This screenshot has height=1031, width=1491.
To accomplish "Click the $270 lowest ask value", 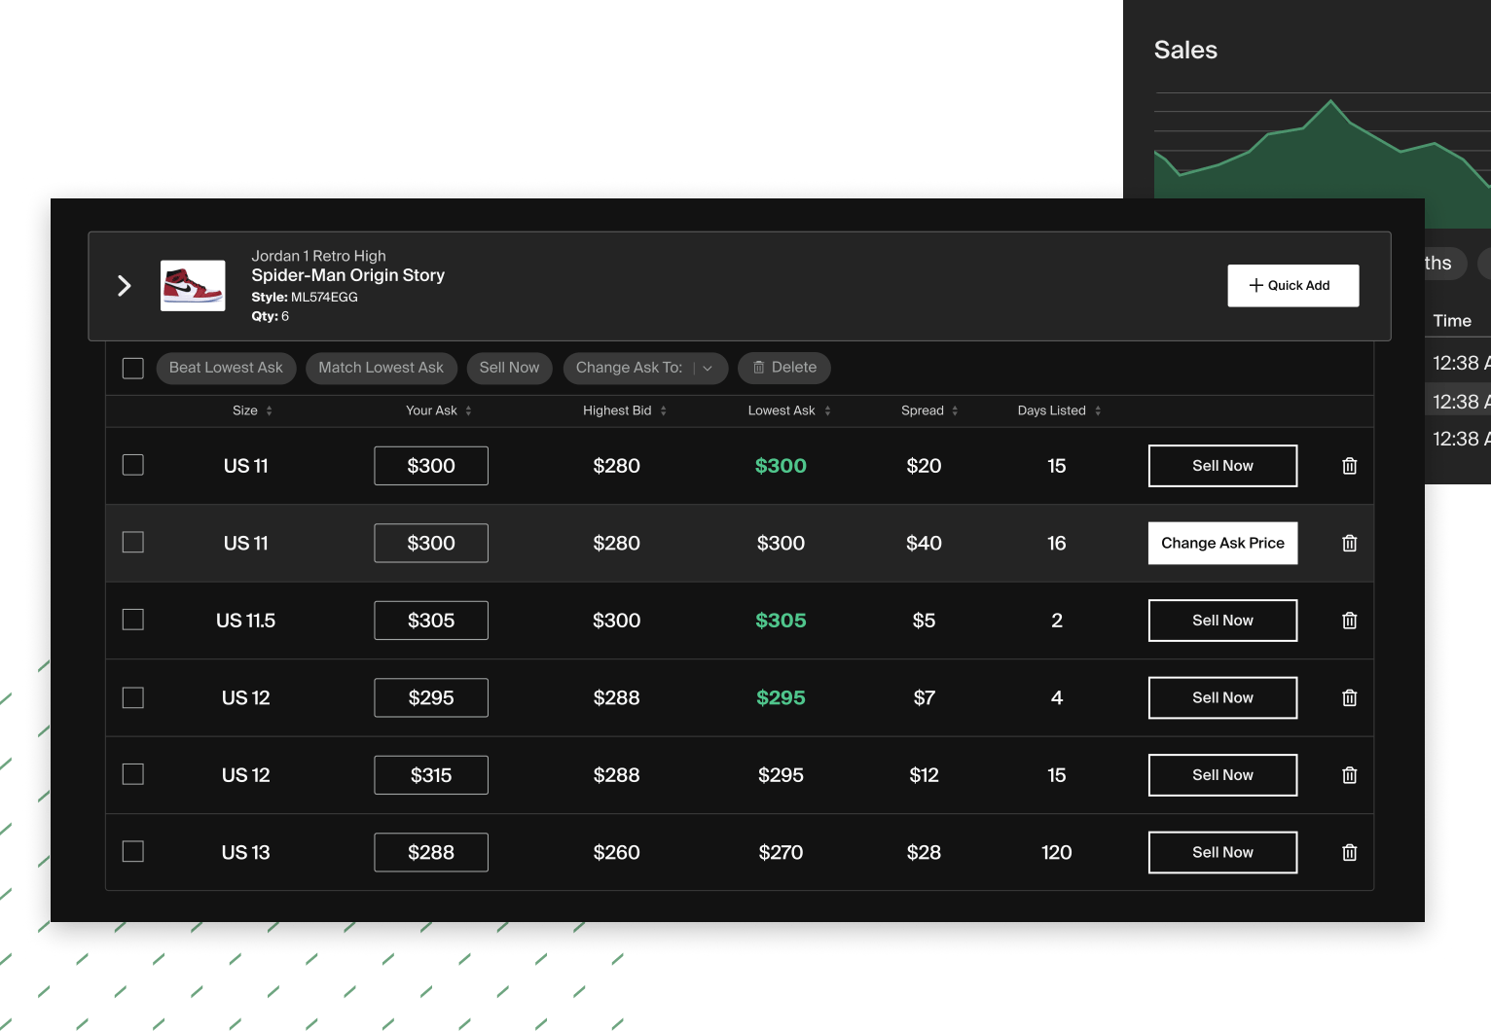I will pyautogui.click(x=781, y=852).
